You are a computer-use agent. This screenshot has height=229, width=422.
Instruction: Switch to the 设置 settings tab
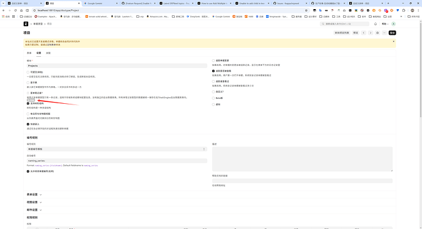pyautogui.click(x=39, y=53)
